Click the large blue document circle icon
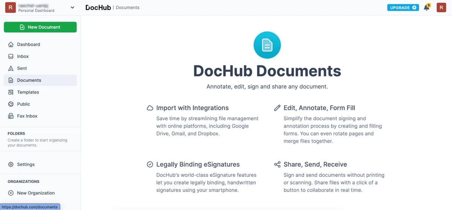 [267, 45]
